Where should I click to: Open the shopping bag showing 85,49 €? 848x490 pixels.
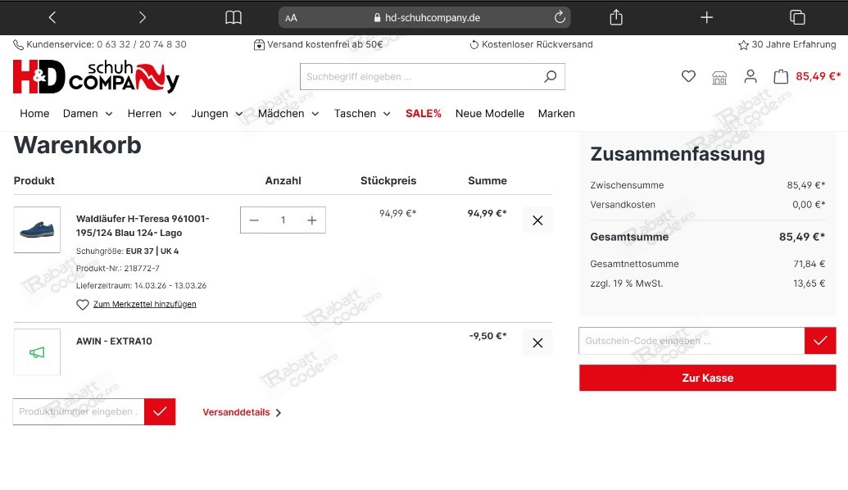pyautogui.click(x=784, y=75)
